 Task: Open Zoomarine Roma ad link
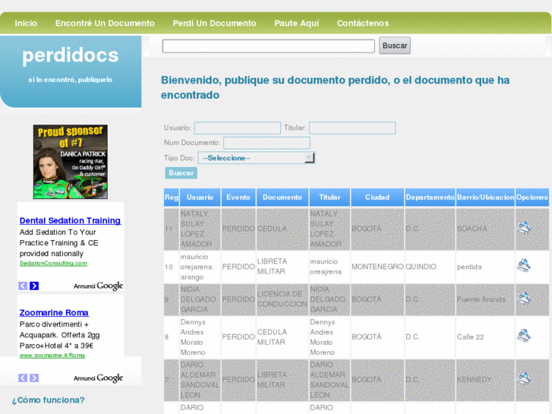pos(54,312)
